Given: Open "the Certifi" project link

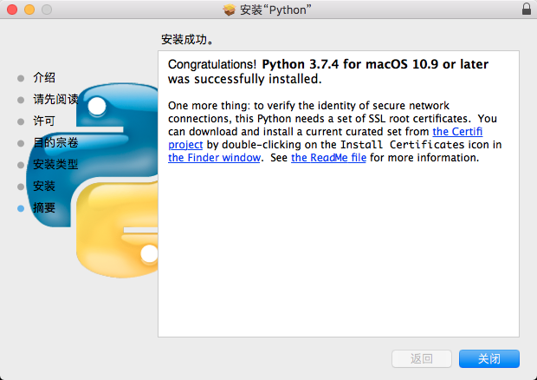Looking at the screenshot, I should (x=457, y=132).
